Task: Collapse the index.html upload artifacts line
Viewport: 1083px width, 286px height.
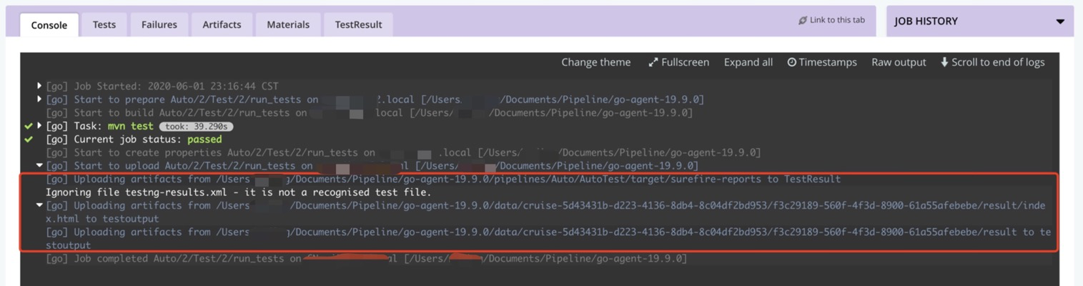Action: 39,206
